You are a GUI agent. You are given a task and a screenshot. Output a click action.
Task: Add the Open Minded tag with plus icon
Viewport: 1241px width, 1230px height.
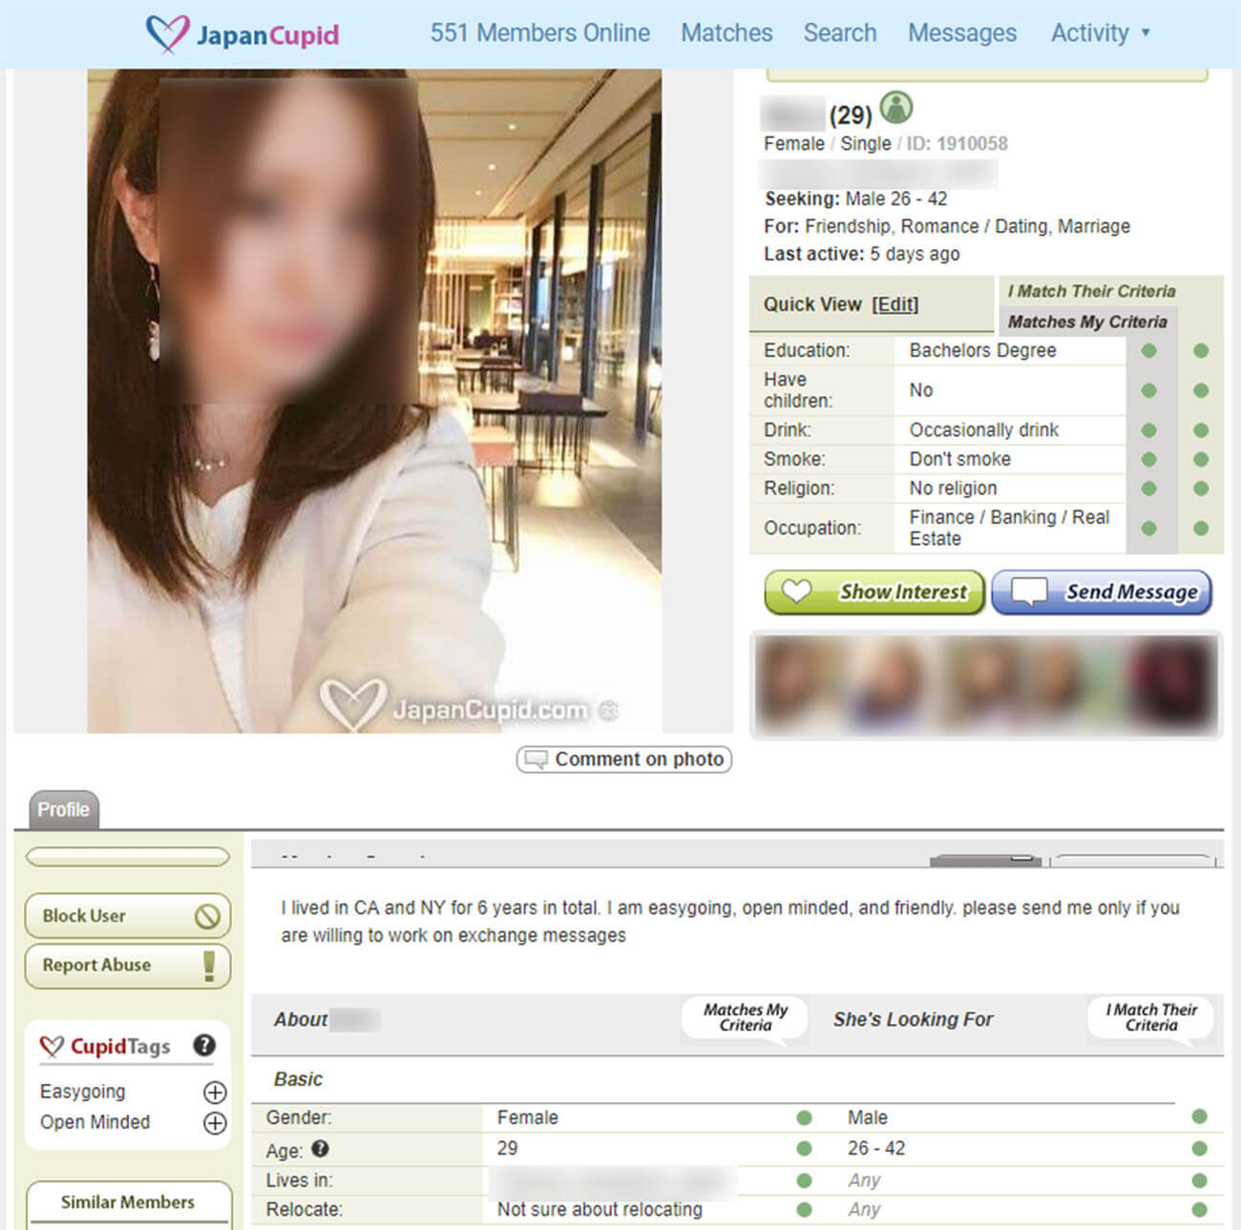point(215,1123)
